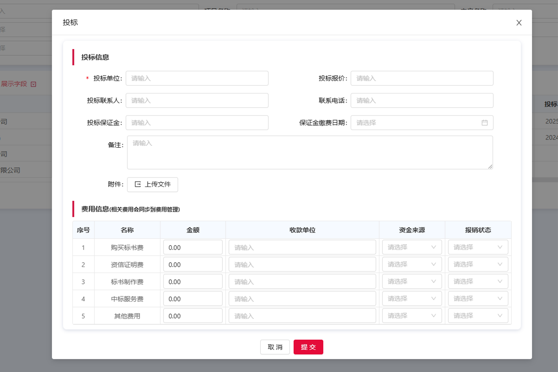Click the 投标联系人 input field
This screenshot has width=558, height=372.
(x=197, y=100)
